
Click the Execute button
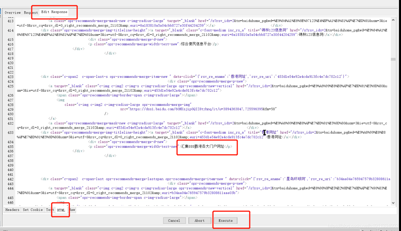pyautogui.click(x=226, y=221)
